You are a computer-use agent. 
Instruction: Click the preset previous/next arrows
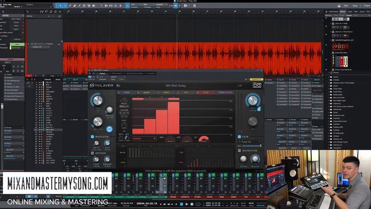(x=240, y=85)
